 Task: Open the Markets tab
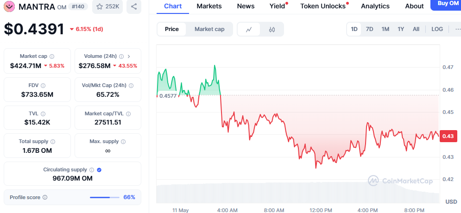coord(209,6)
